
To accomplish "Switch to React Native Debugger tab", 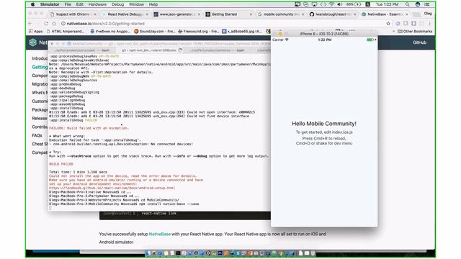I will point(125,14).
